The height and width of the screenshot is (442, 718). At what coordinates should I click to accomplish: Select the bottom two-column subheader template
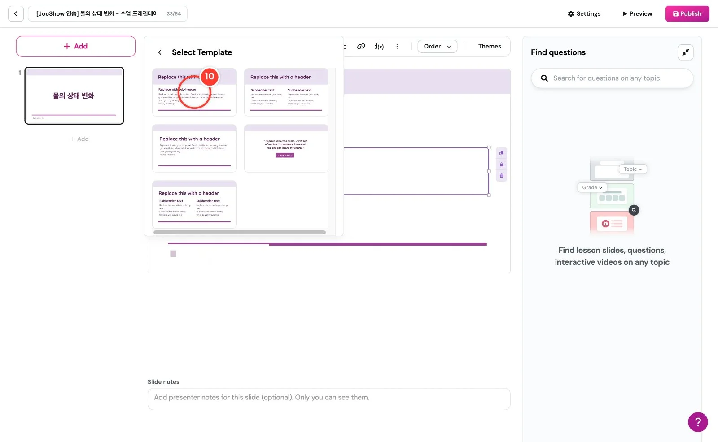click(x=194, y=204)
